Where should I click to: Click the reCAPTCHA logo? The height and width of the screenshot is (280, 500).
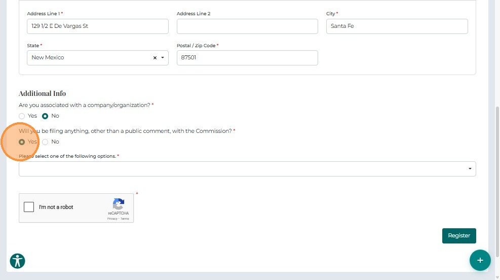click(x=119, y=204)
